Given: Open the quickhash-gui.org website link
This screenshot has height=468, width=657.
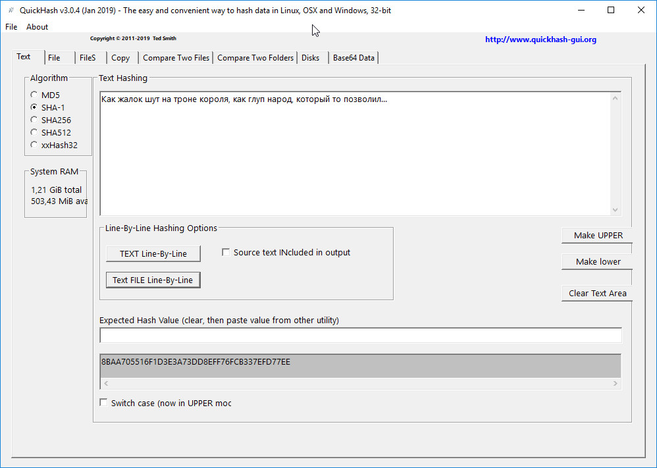Looking at the screenshot, I should 540,39.
